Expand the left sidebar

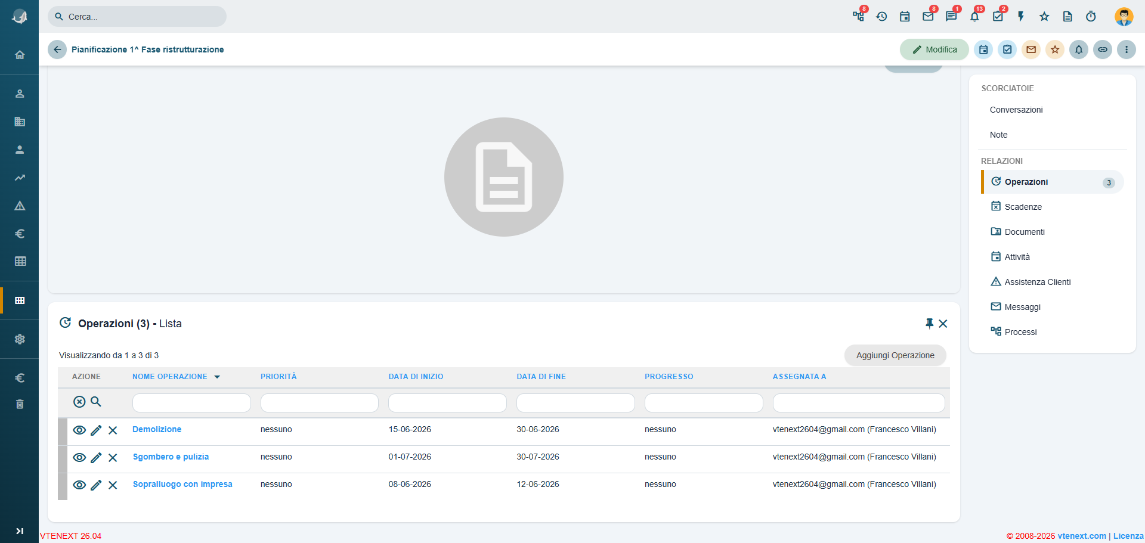[20, 531]
